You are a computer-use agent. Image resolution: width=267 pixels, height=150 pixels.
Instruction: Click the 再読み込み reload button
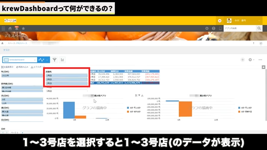point(22,67)
